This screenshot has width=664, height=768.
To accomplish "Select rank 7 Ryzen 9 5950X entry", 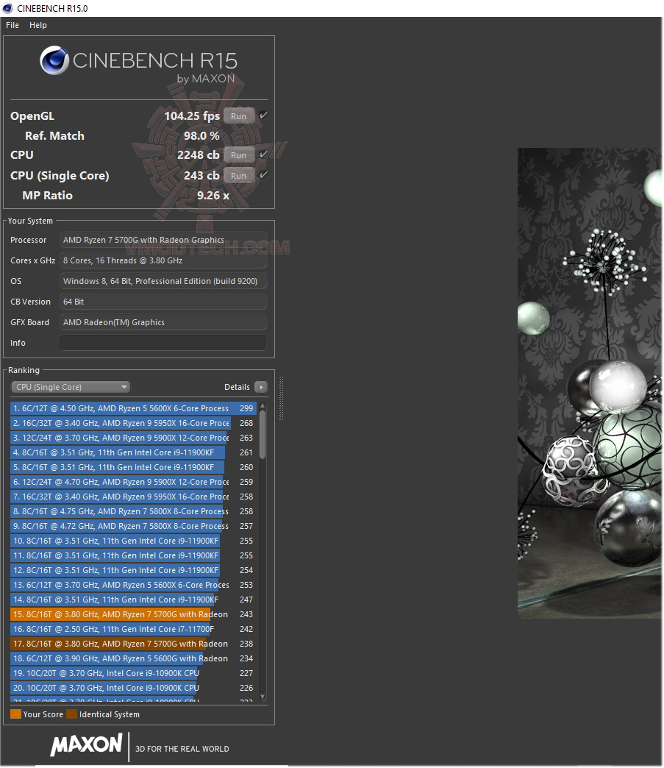I will (133, 497).
